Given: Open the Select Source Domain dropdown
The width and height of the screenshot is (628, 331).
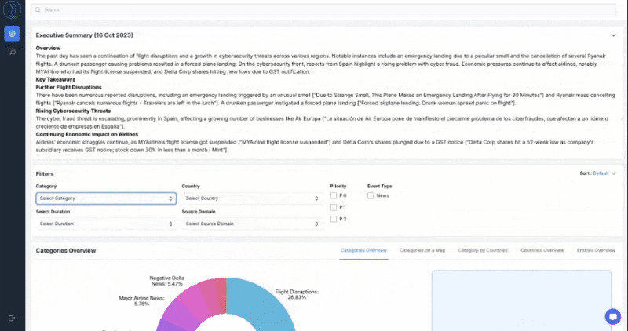Looking at the screenshot, I should pyautogui.click(x=252, y=224).
